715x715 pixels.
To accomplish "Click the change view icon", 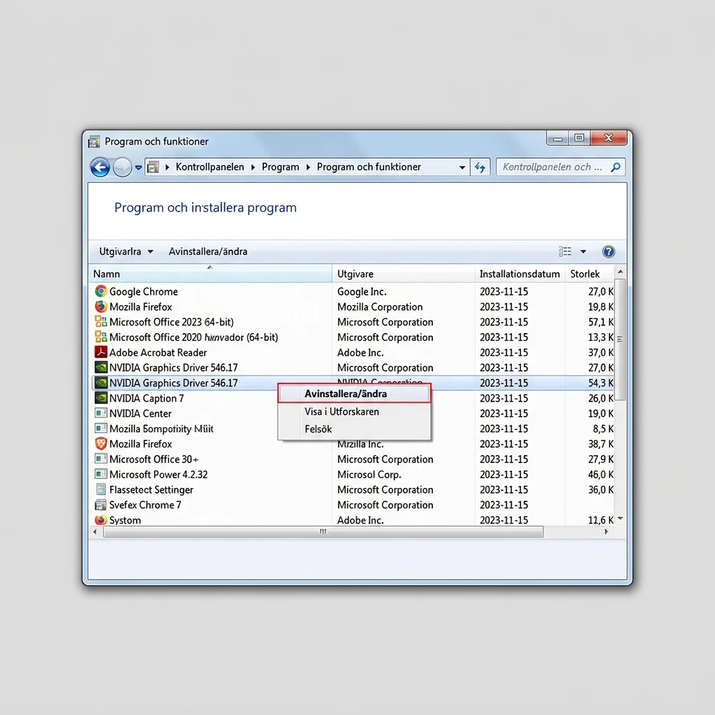I will (565, 251).
